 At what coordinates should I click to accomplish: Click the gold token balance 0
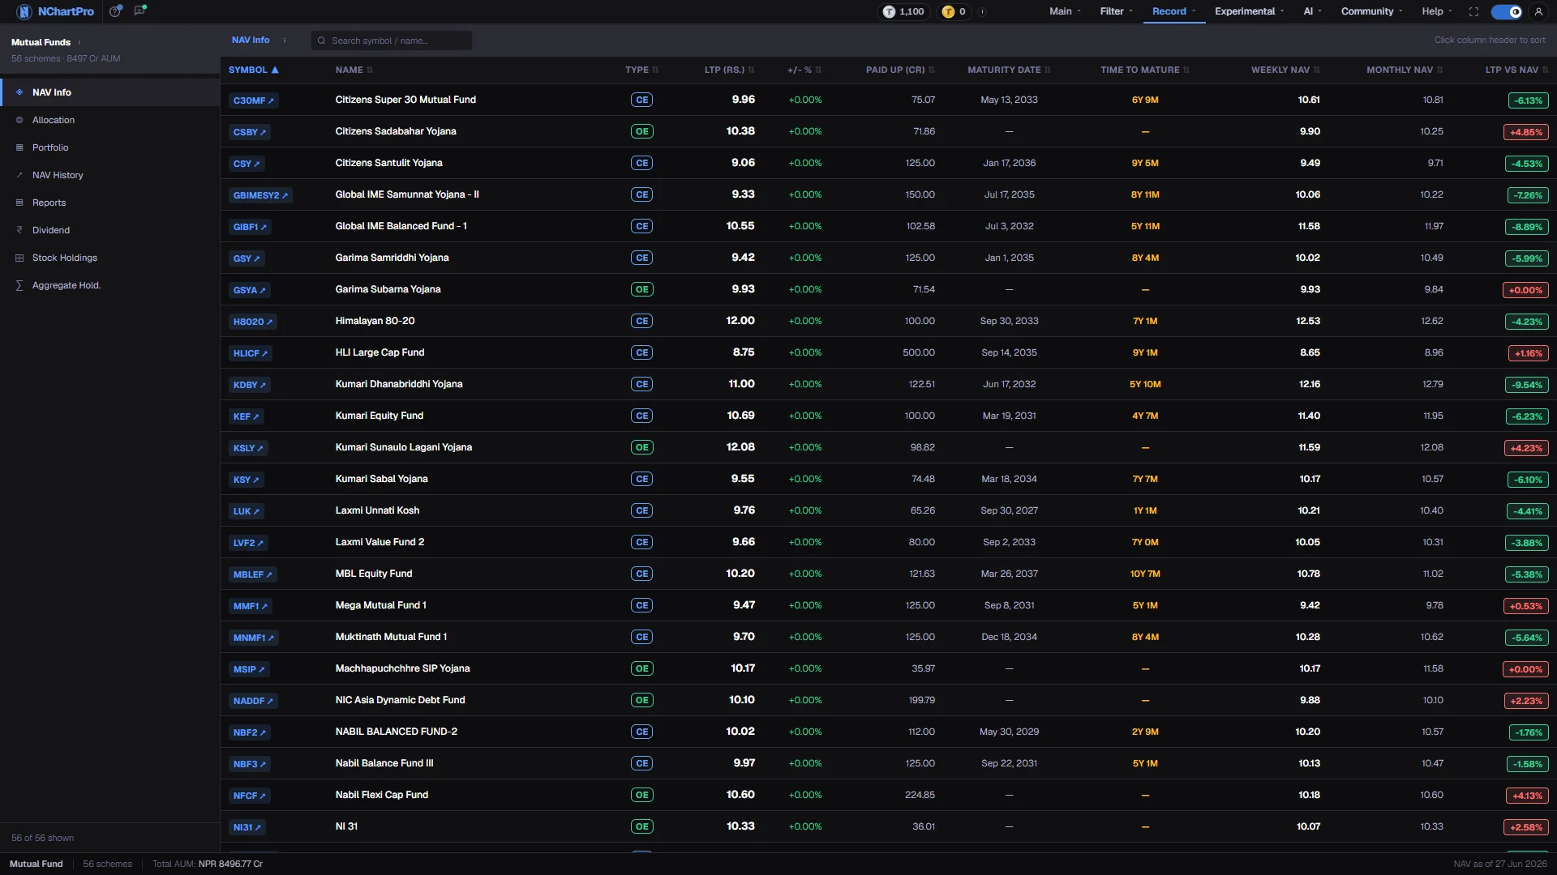click(954, 11)
